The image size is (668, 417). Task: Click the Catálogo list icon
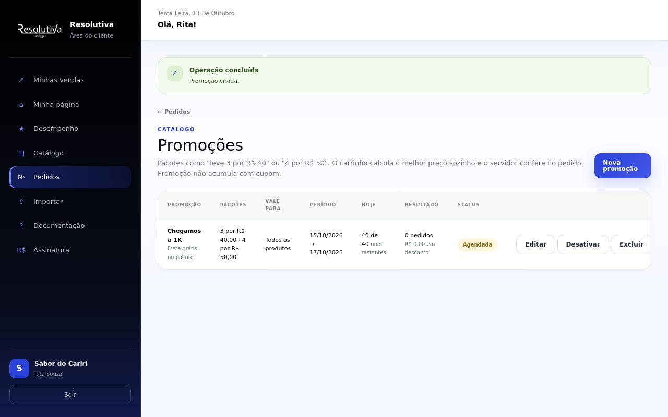click(21, 153)
